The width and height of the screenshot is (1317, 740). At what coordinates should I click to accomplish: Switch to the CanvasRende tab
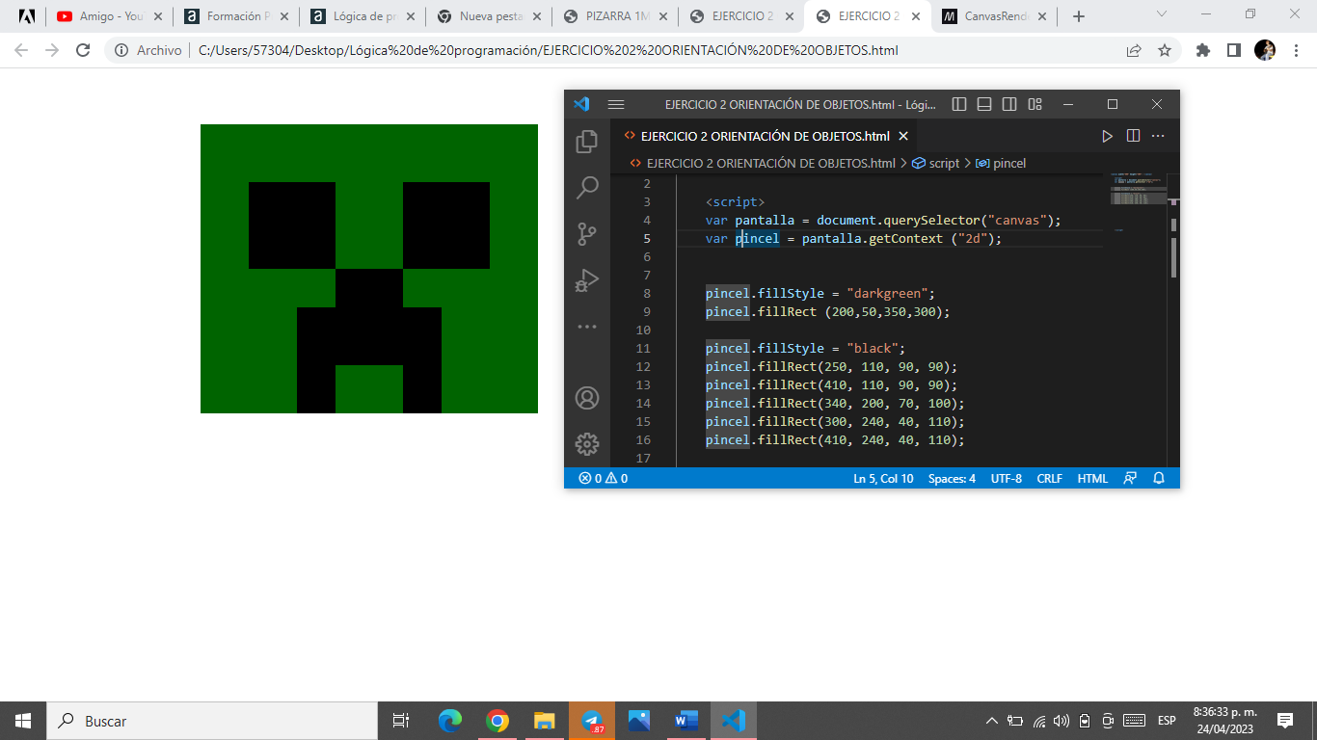click(994, 16)
